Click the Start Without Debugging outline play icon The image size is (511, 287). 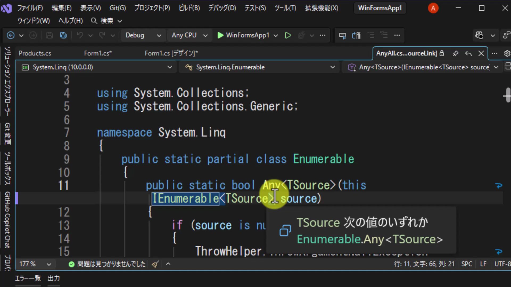pos(288,35)
